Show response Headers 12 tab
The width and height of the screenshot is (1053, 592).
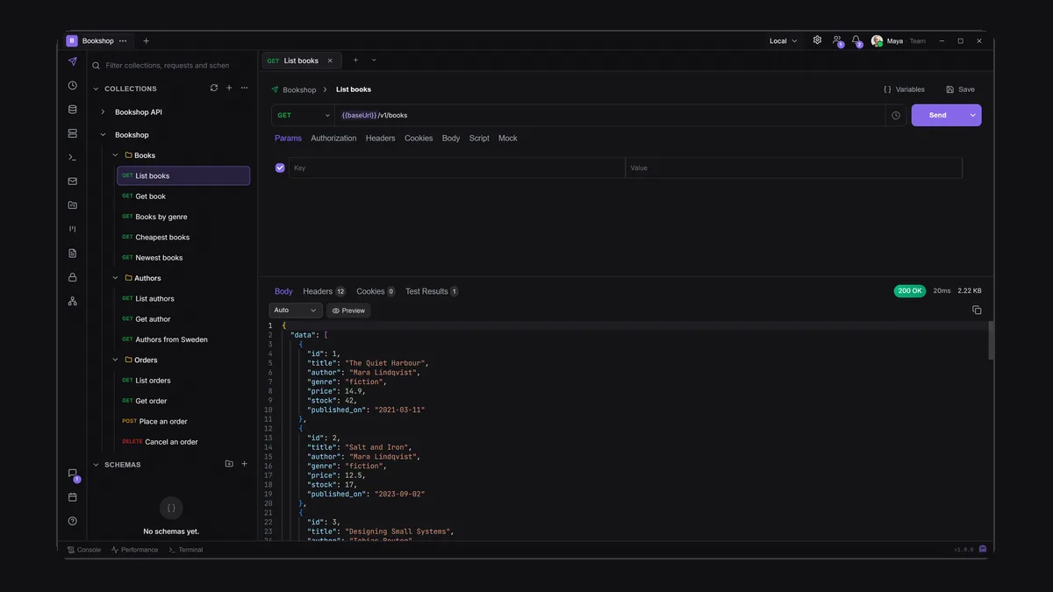click(325, 291)
